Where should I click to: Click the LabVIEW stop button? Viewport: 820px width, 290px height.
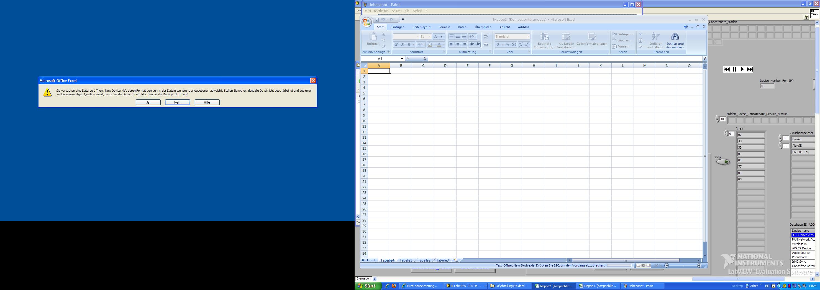click(x=722, y=162)
